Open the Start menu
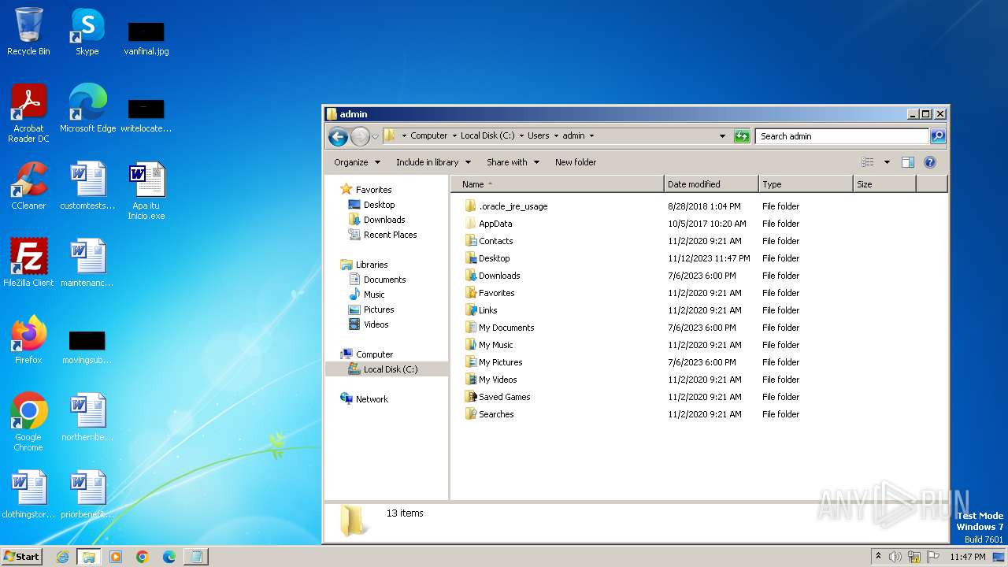 point(22,557)
